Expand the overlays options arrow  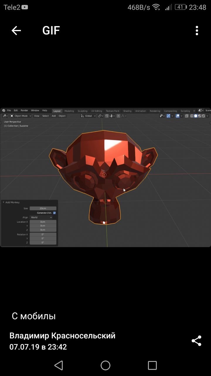click(x=181, y=116)
